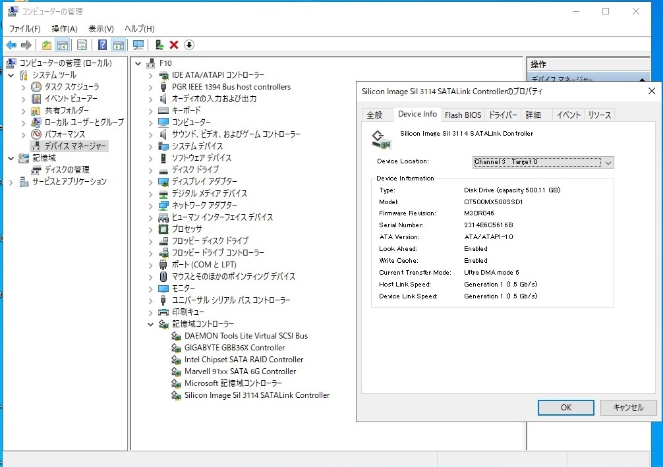Viewport: 663px width, 467px height.
Task: Expand the ローカル ユーザーとグループ node
Action: 24,123
